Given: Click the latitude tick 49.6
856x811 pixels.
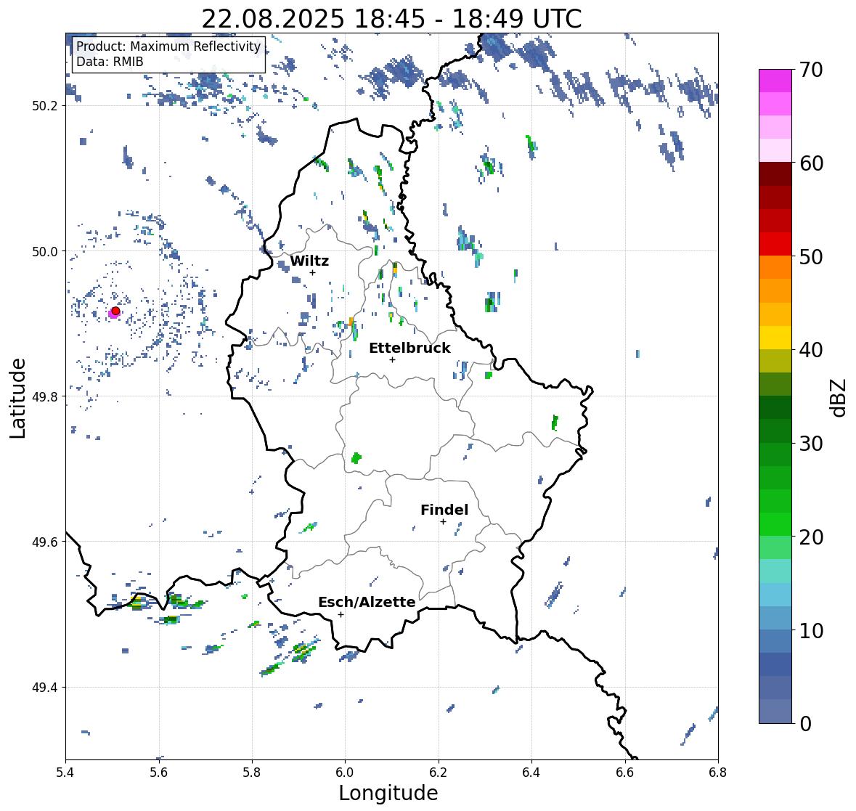Looking at the screenshot, I should [x=46, y=542].
